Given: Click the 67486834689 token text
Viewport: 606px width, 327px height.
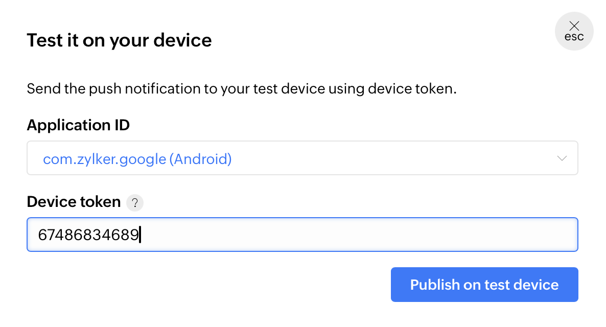Looking at the screenshot, I should 88,235.
